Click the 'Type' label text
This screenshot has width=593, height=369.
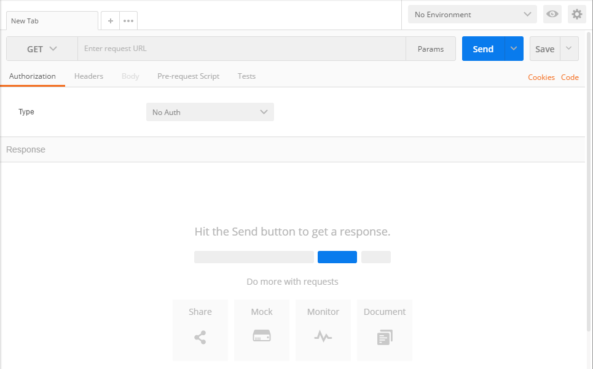[26, 112]
